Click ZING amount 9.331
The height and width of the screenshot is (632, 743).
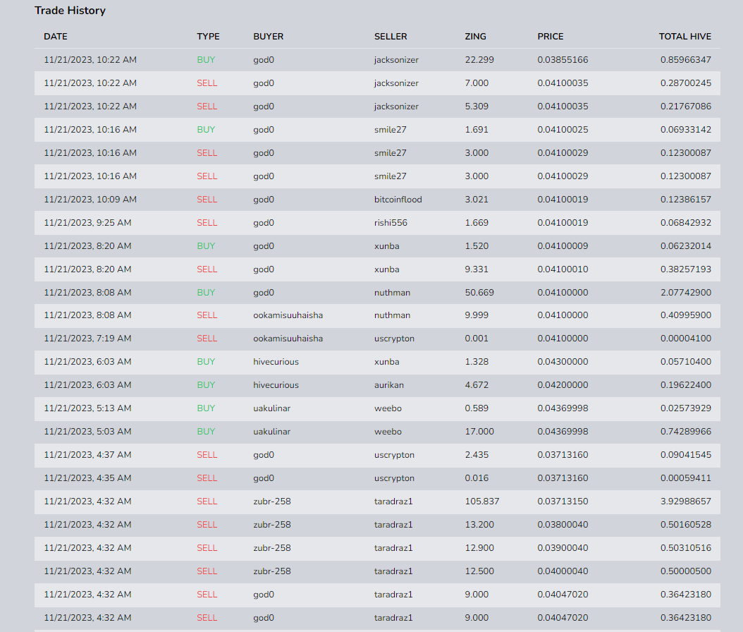pyautogui.click(x=477, y=269)
